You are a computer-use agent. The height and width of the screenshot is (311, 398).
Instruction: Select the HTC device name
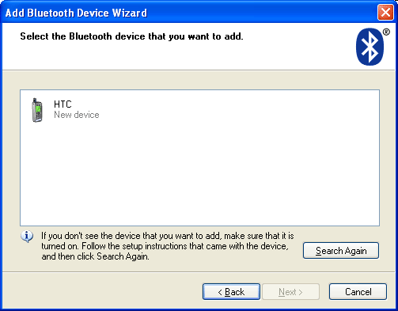pyautogui.click(x=63, y=104)
